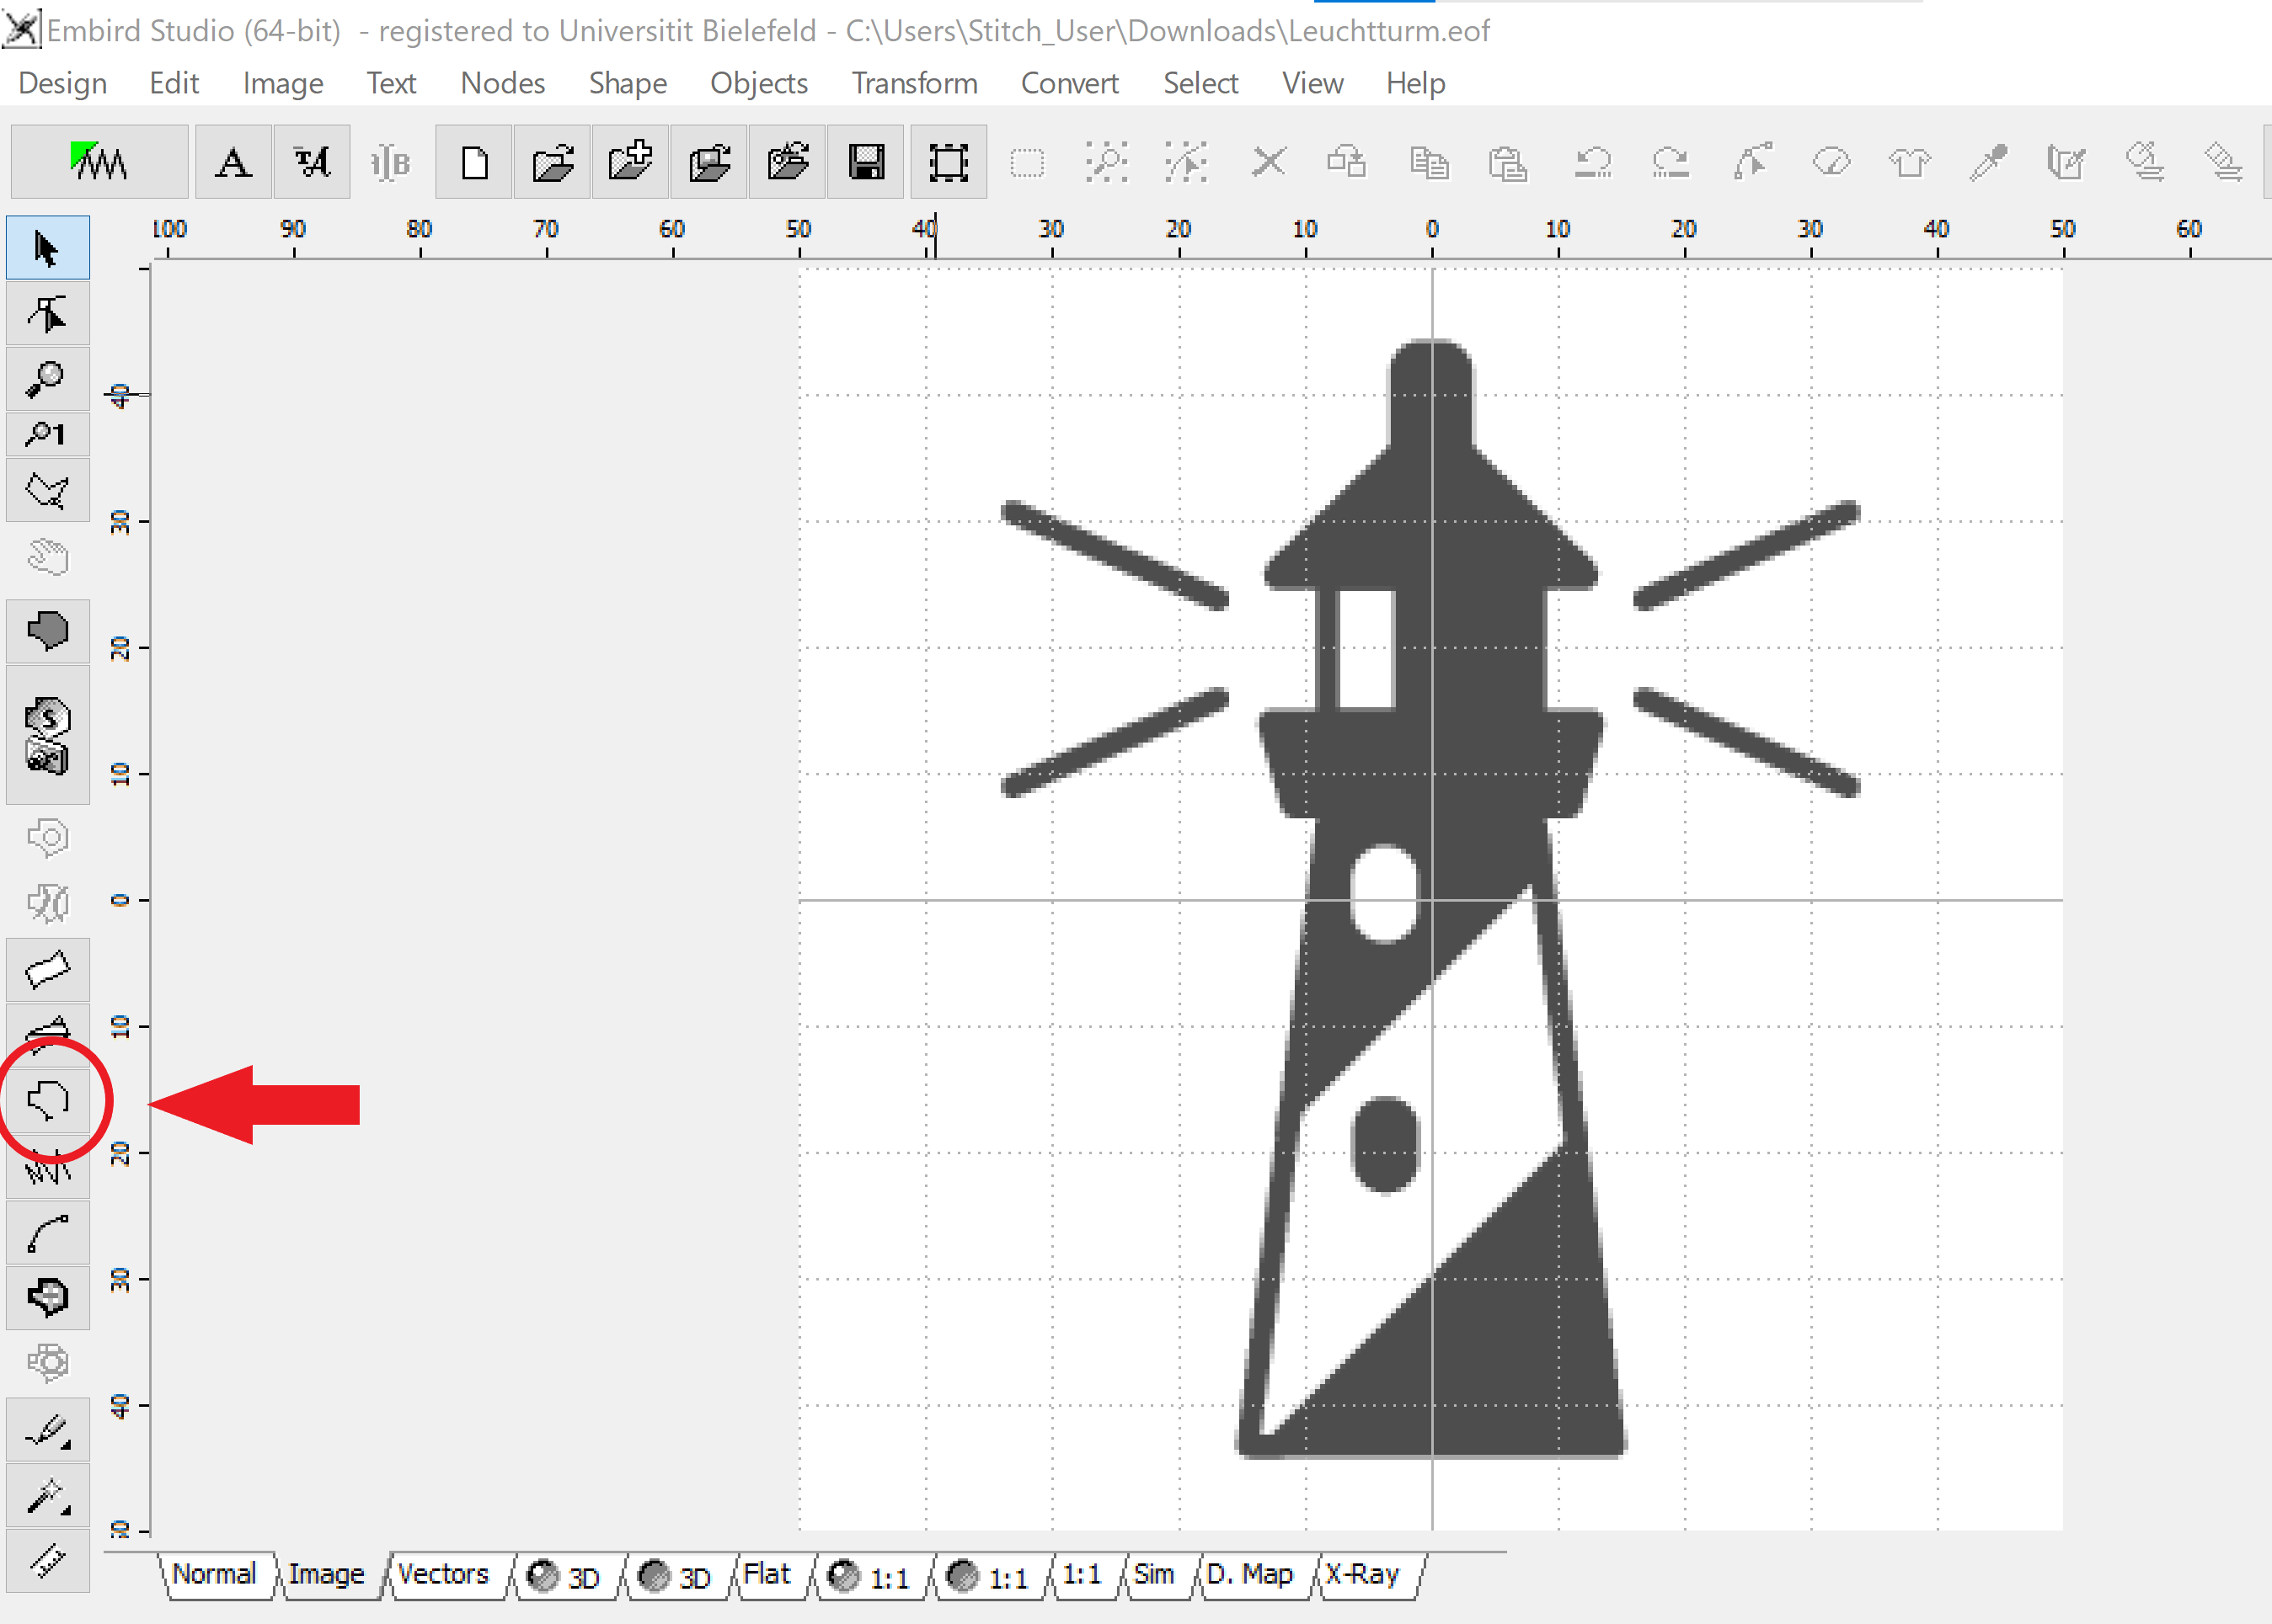Activate the node editing tool
Image resolution: width=2272 pixels, height=1624 pixels.
(x=46, y=313)
